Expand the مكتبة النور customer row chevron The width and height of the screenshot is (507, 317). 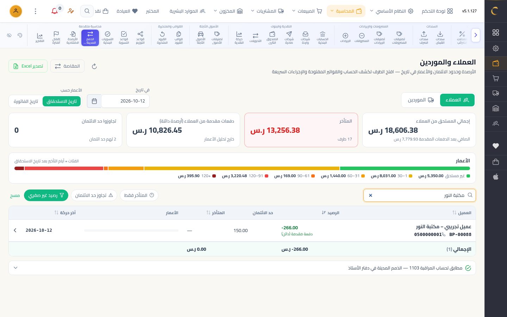coord(15,230)
